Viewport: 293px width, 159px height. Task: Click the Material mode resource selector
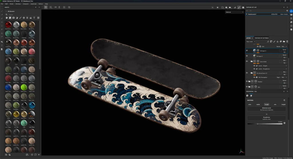click(266, 109)
